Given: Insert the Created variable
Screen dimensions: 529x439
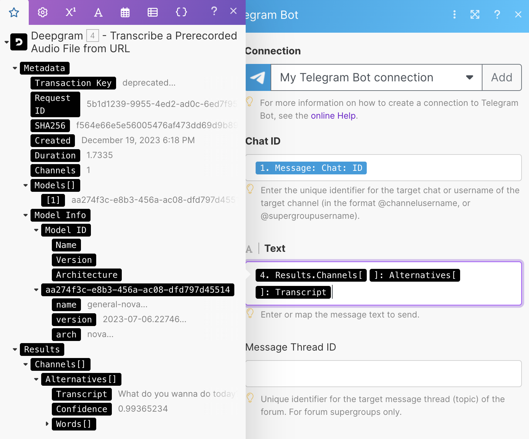Looking at the screenshot, I should [53, 141].
